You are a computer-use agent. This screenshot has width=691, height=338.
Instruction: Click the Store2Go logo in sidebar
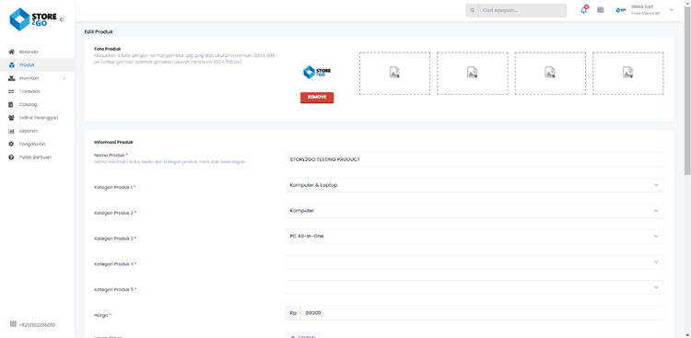pos(33,19)
